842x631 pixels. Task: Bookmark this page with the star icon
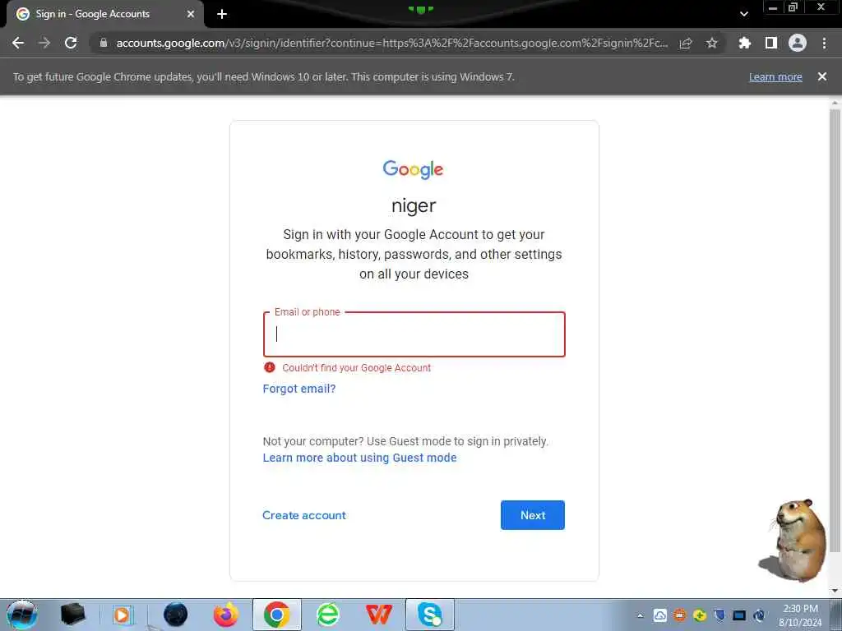point(712,43)
